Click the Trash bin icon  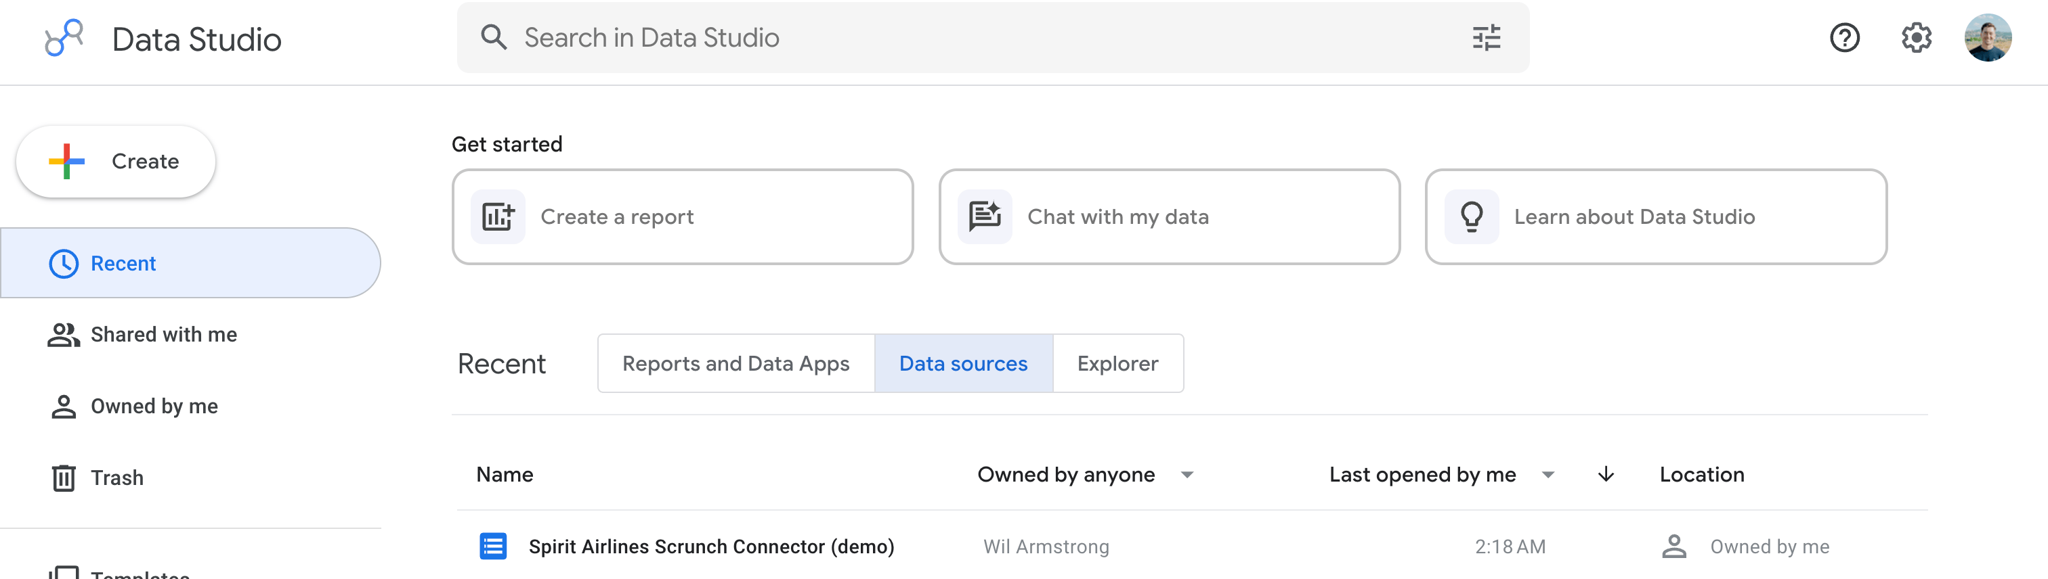click(x=64, y=478)
